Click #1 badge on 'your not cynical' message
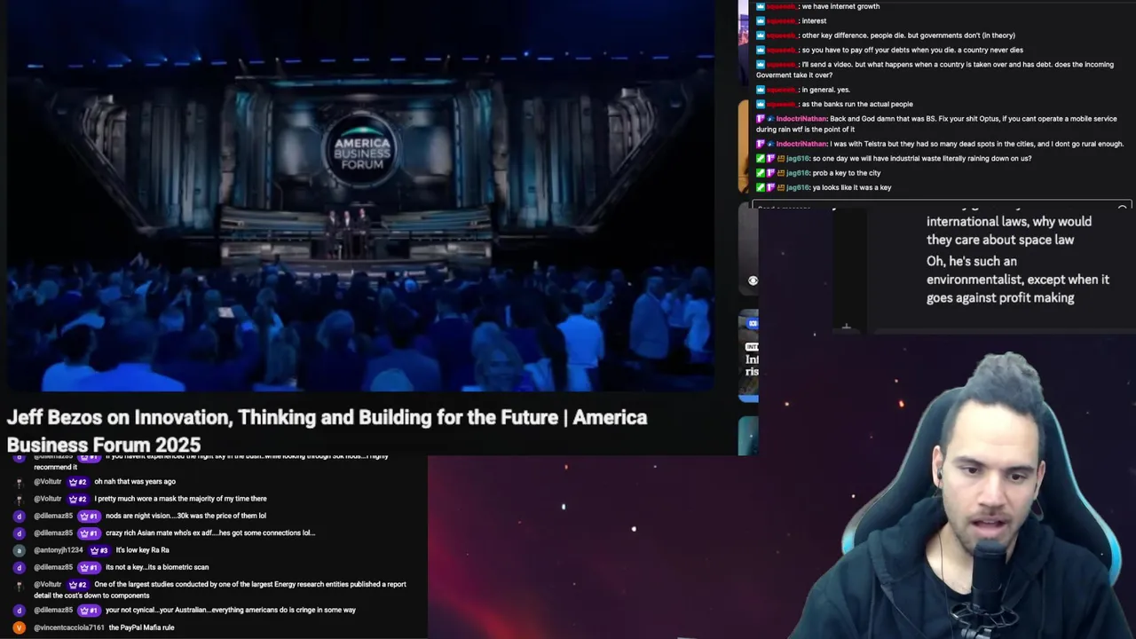Screen dimensions: 1136x639 pos(89,611)
